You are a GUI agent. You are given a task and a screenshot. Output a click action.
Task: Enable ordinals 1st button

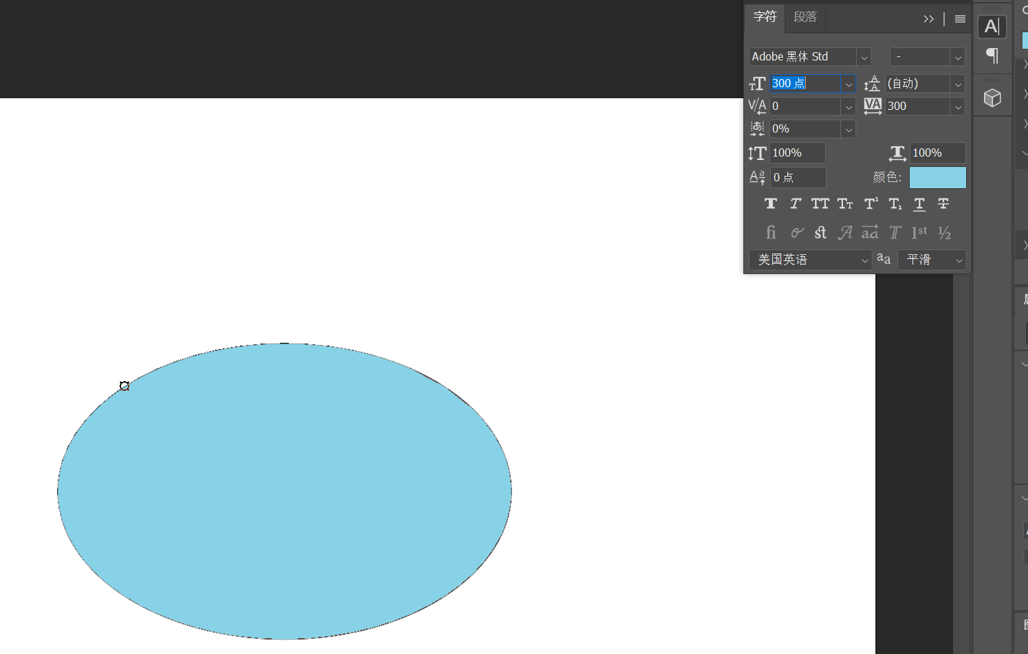[x=919, y=233]
